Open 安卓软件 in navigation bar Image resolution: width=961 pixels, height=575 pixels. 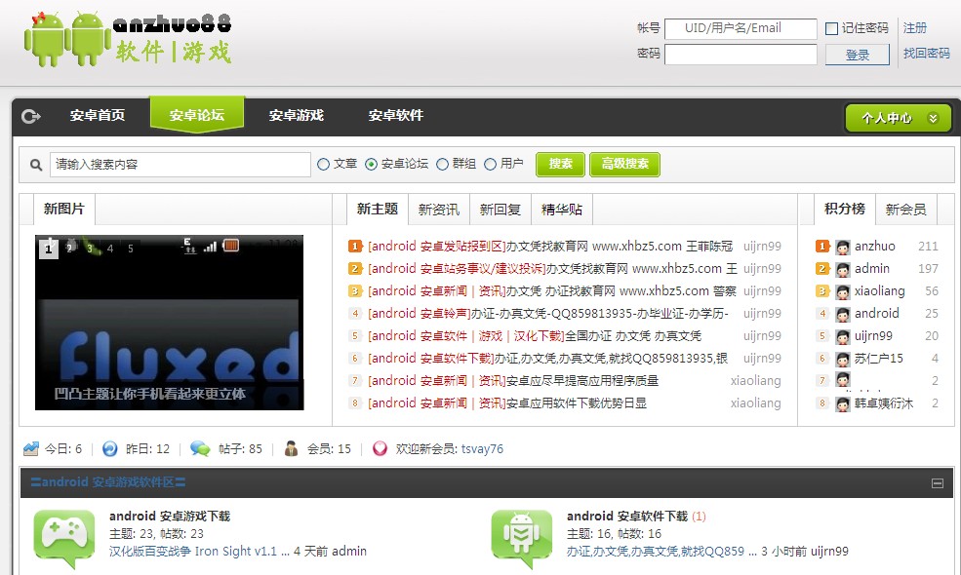[x=396, y=115]
